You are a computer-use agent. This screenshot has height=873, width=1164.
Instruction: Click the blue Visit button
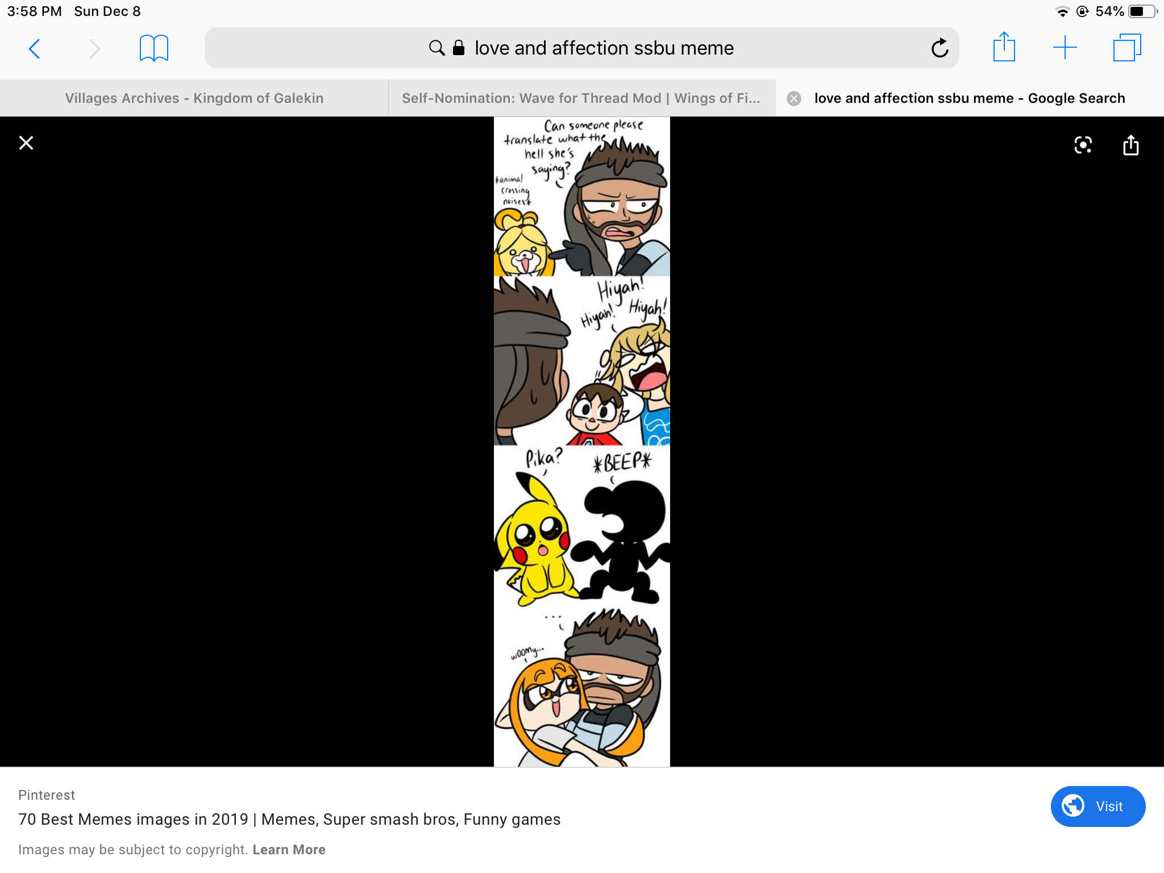1098,807
